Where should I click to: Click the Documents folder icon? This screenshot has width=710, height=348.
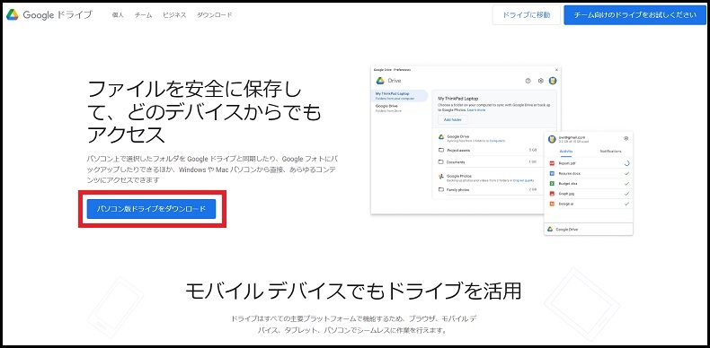click(441, 161)
